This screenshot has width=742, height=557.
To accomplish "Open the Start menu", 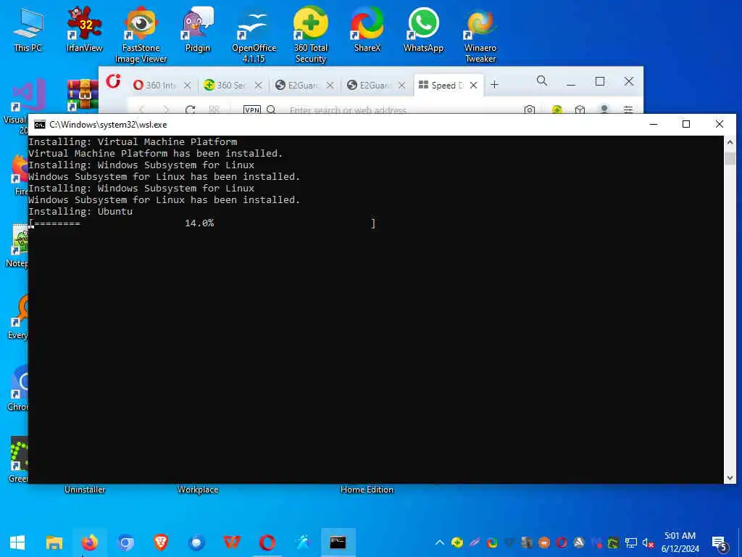I will pos(17,542).
